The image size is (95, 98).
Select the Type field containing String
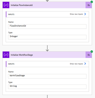point(47,87)
